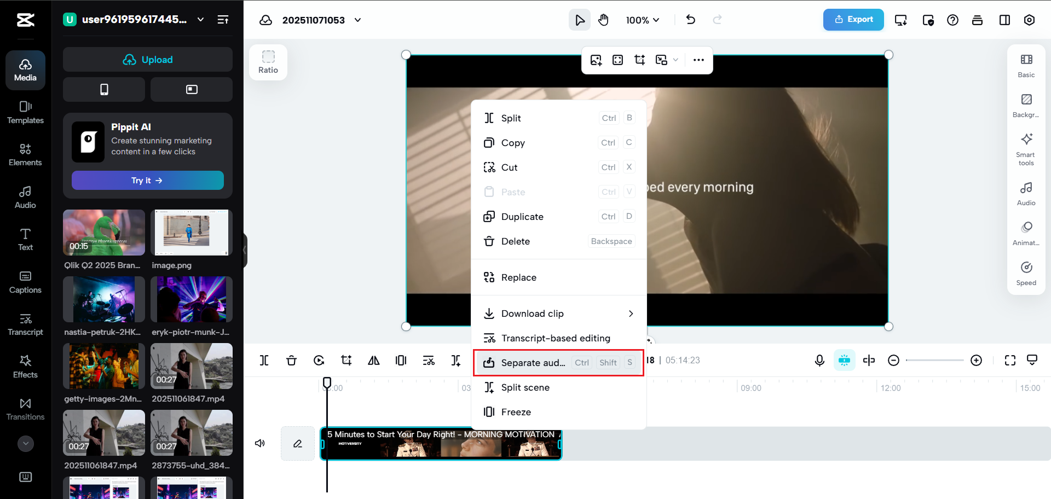Image resolution: width=1051 pixels, height=499 pixels.
Task: Click the track cover edit pencil
Action: [298, 443]
